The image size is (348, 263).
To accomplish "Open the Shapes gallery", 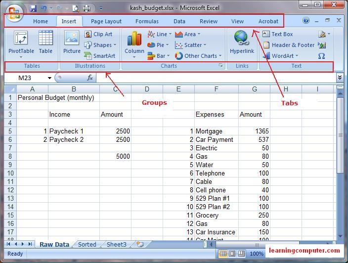I will pos(100,45).
